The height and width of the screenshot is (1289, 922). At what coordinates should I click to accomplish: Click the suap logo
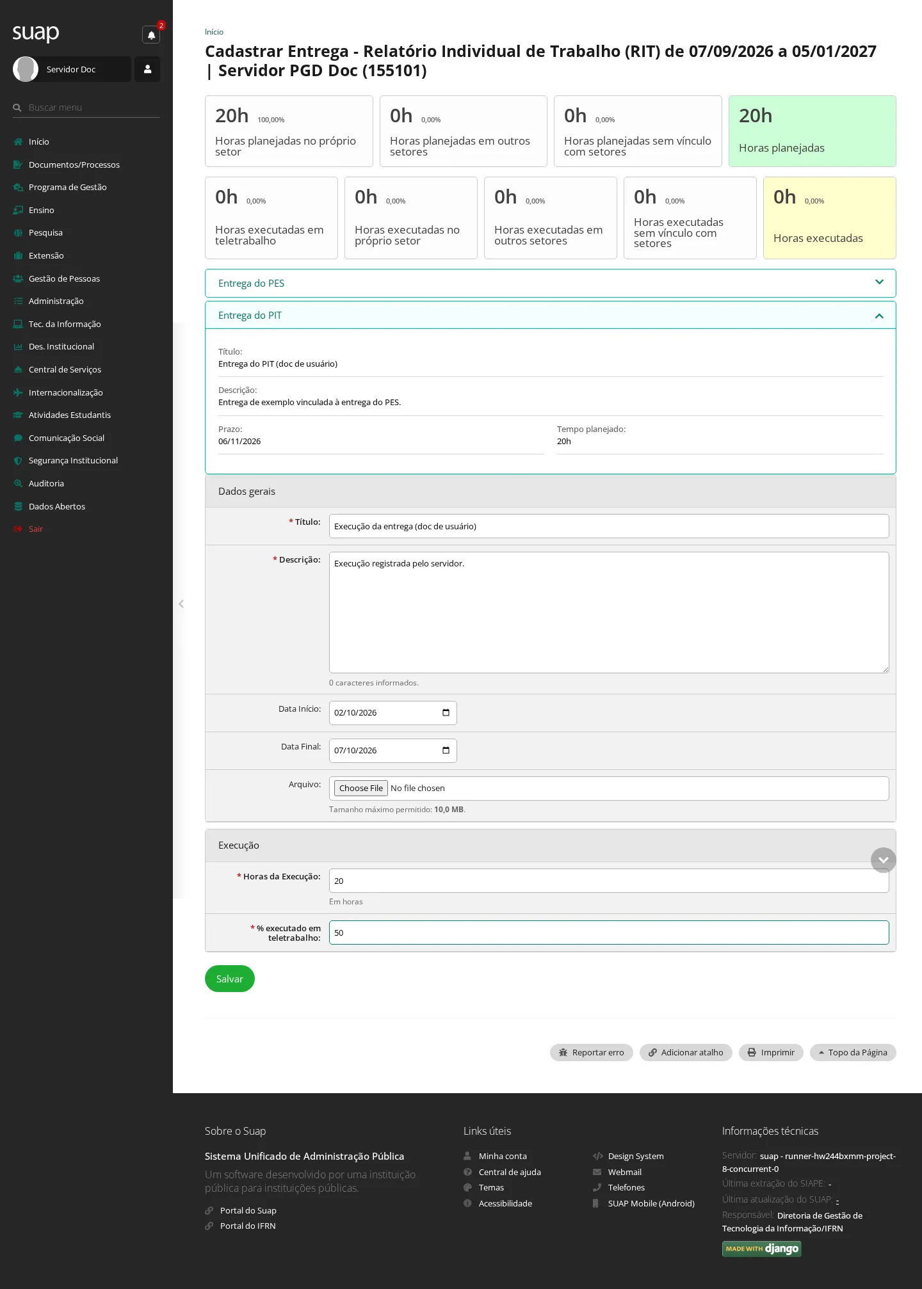36,33
